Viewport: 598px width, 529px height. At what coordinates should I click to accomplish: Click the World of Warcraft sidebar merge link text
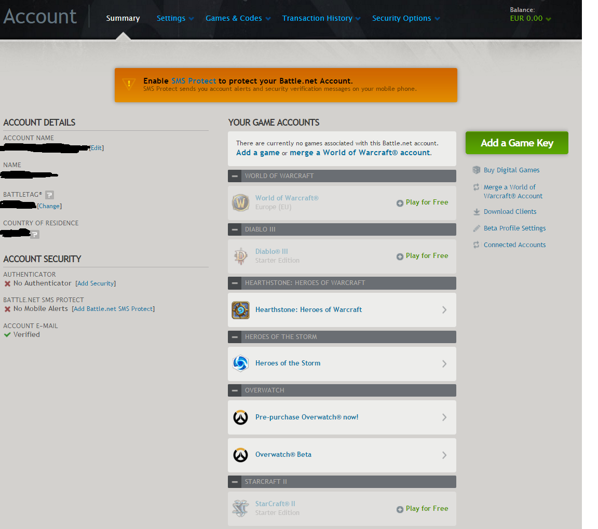pos(513,192)
